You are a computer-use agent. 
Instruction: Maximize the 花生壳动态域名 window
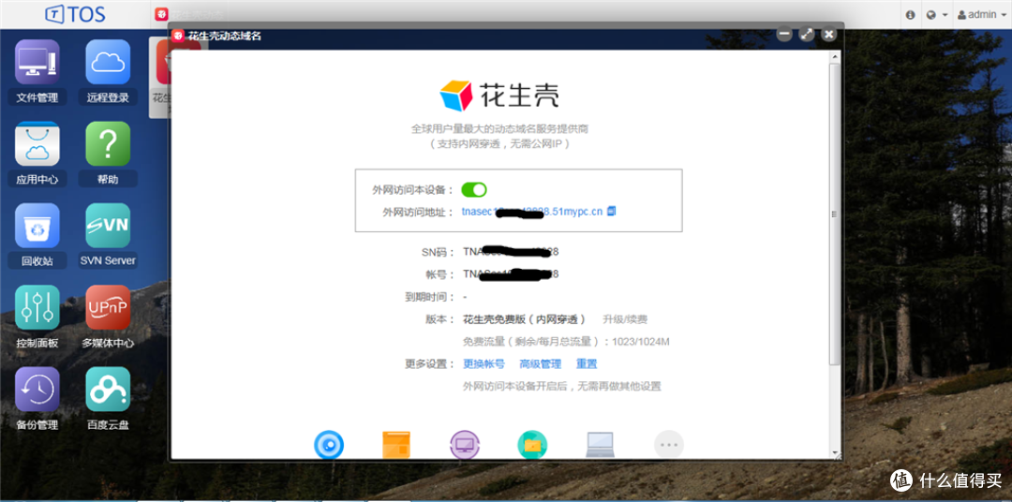807,35
